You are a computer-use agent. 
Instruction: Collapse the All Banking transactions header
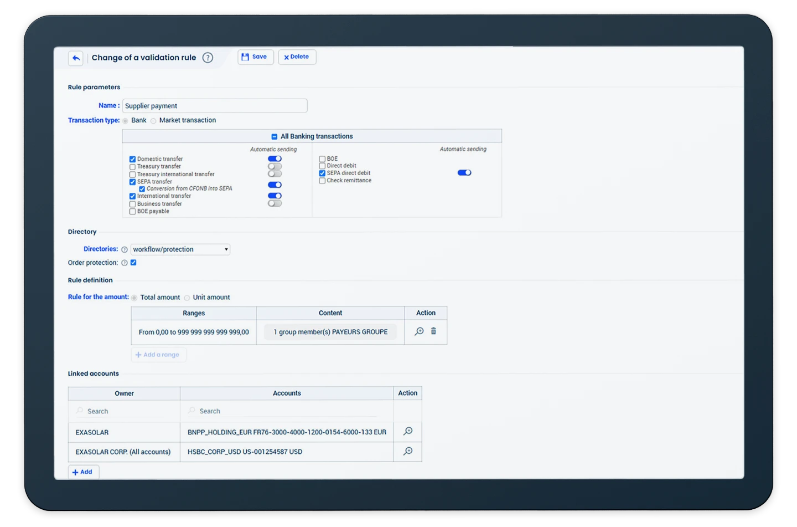coord(274,136)
